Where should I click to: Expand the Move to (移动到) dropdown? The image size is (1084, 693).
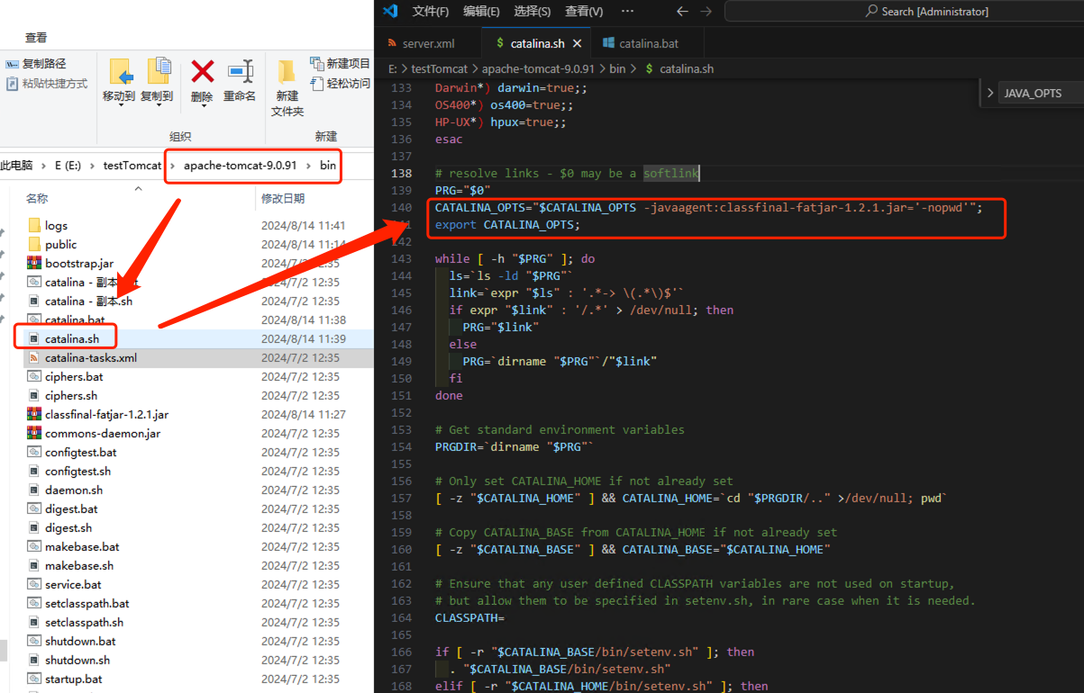click(119, 106)
